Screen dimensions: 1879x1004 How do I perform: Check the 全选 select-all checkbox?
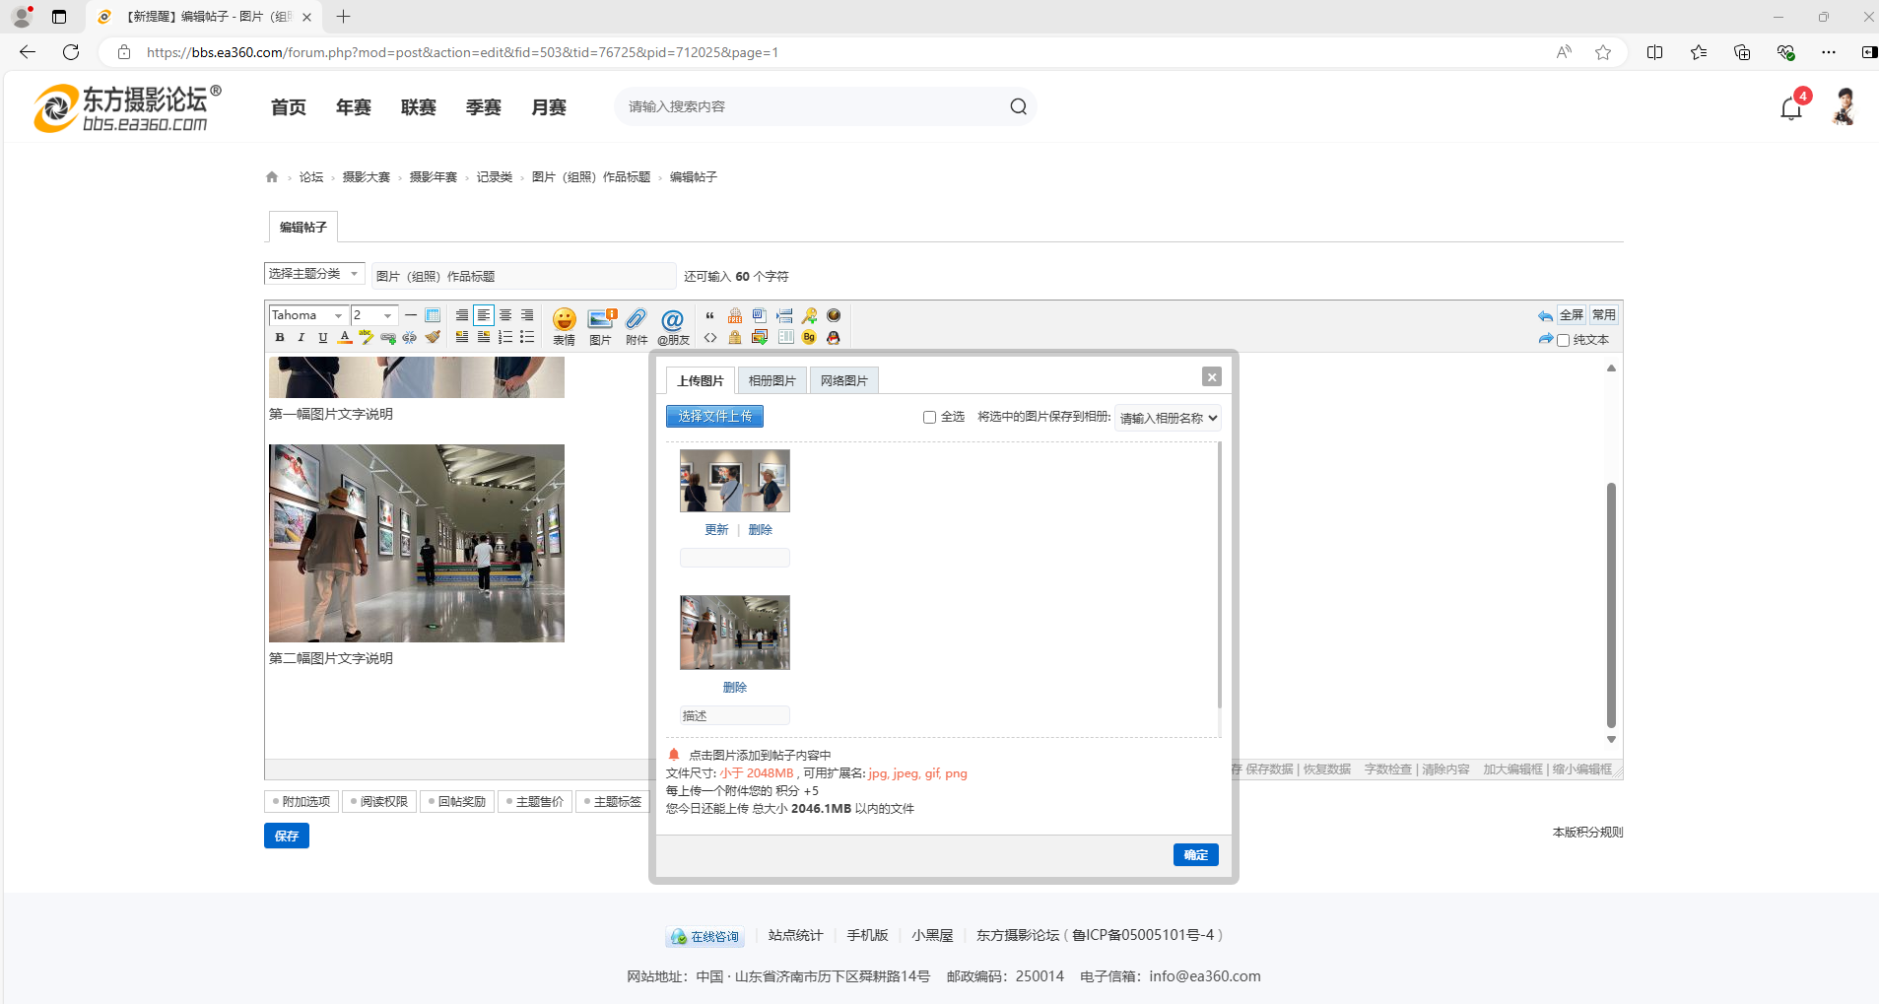coord(929,418)
